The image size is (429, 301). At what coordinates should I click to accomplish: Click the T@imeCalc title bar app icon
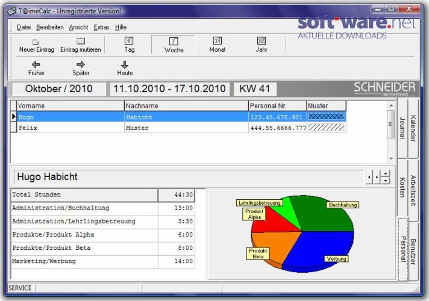click(11, 11)
